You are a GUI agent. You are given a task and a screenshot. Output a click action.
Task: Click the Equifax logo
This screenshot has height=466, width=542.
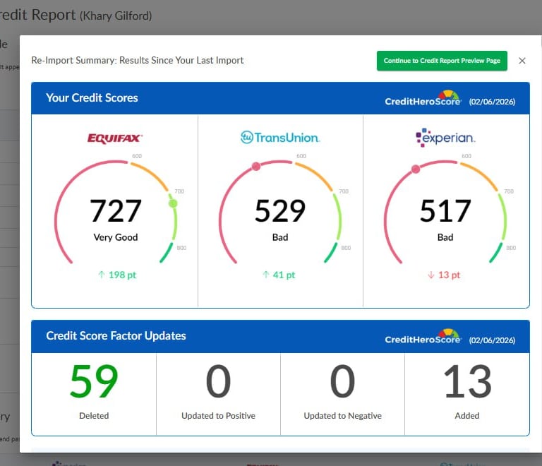[x=115, y=138]
